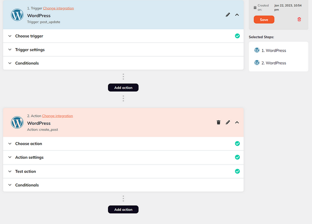Expand the Conditionals section under the Trigger
The height and width of the screenshot is (224, 312).
(x=123, y=63)
